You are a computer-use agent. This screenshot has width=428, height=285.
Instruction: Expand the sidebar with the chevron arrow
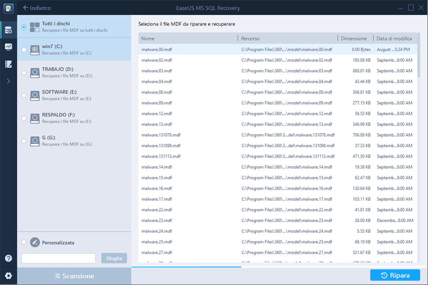coord(9,81)
